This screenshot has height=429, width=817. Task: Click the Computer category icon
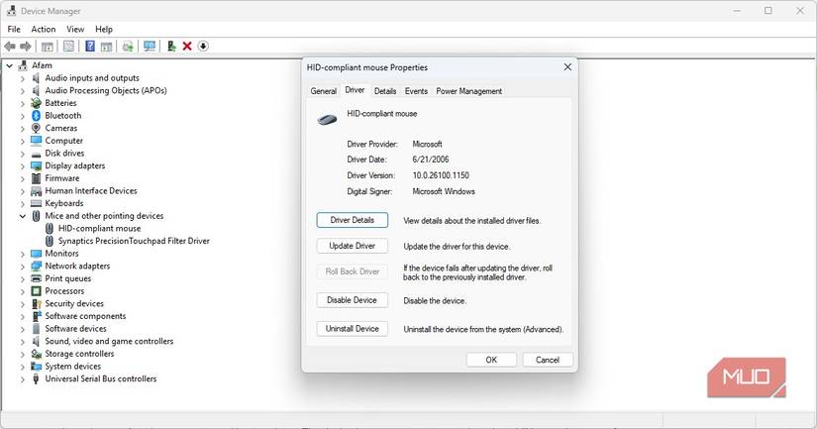coord(36,141)
